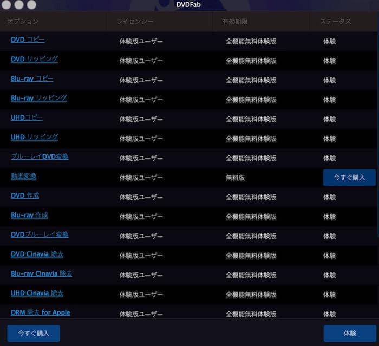The width and height of the screenshot is (379, 346).
Task: Click the DVDFab window title
Action: pyautogui.click(x=188, y=4)
